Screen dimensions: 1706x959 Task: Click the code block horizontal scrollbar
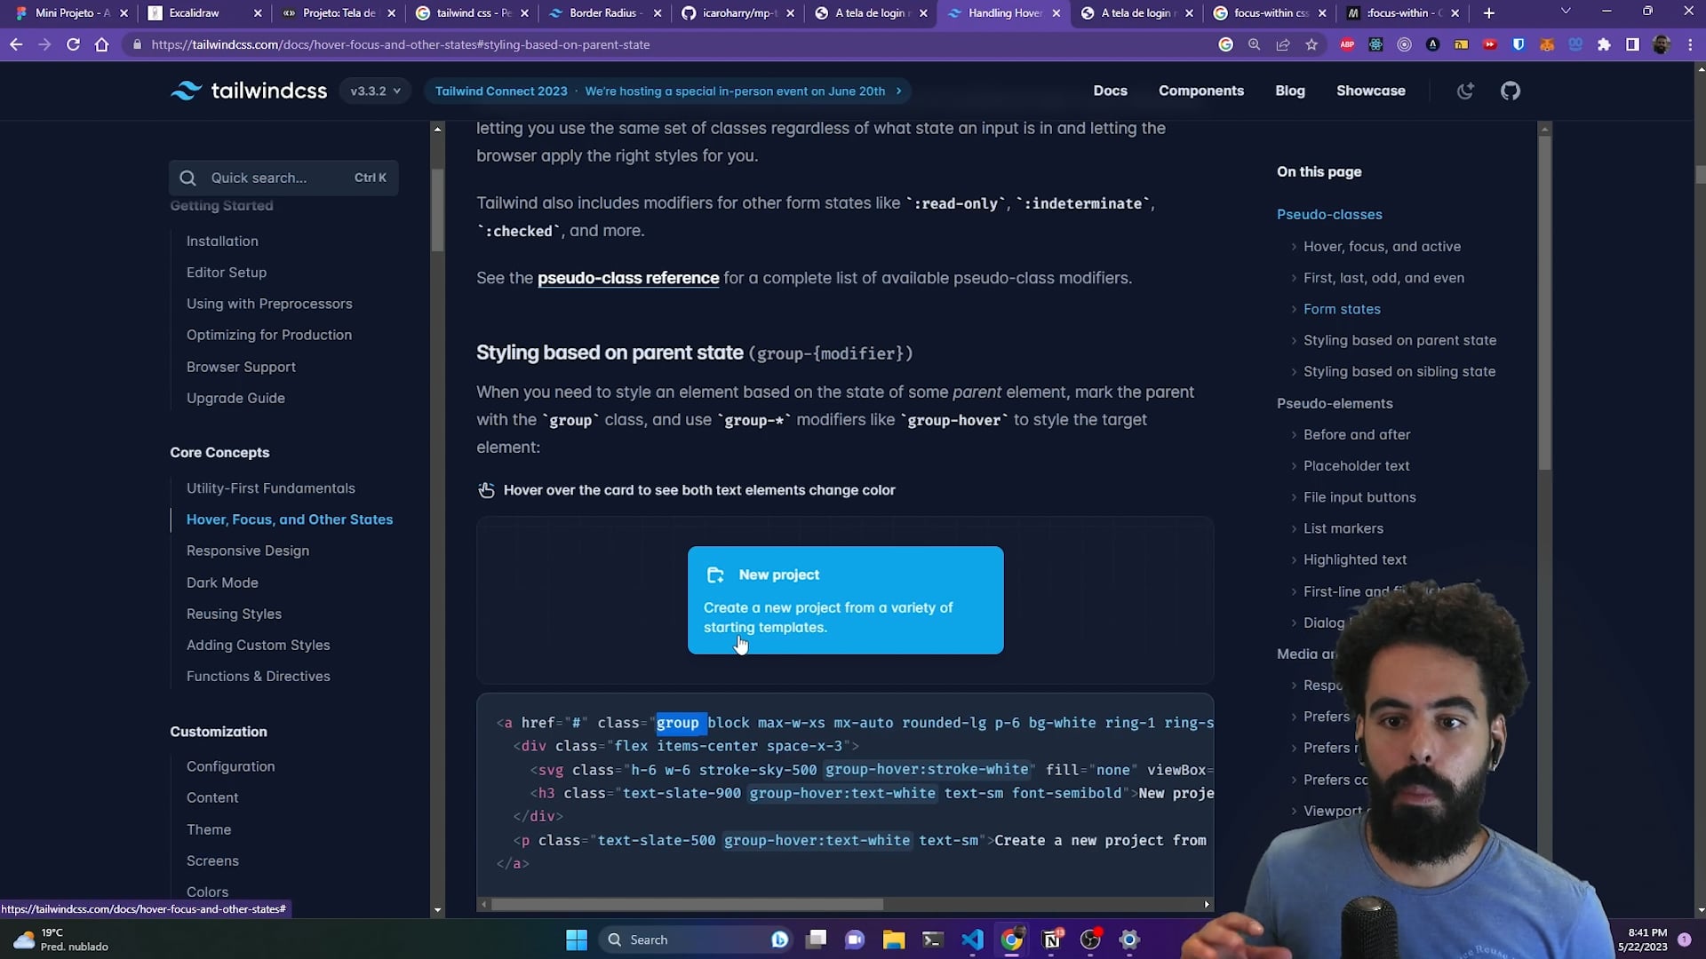pyautogui.click(x=687, y=904)
